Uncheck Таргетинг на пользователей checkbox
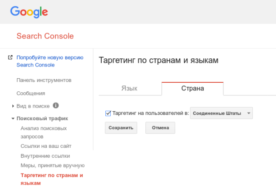The image size is (276, 189). 108,113
